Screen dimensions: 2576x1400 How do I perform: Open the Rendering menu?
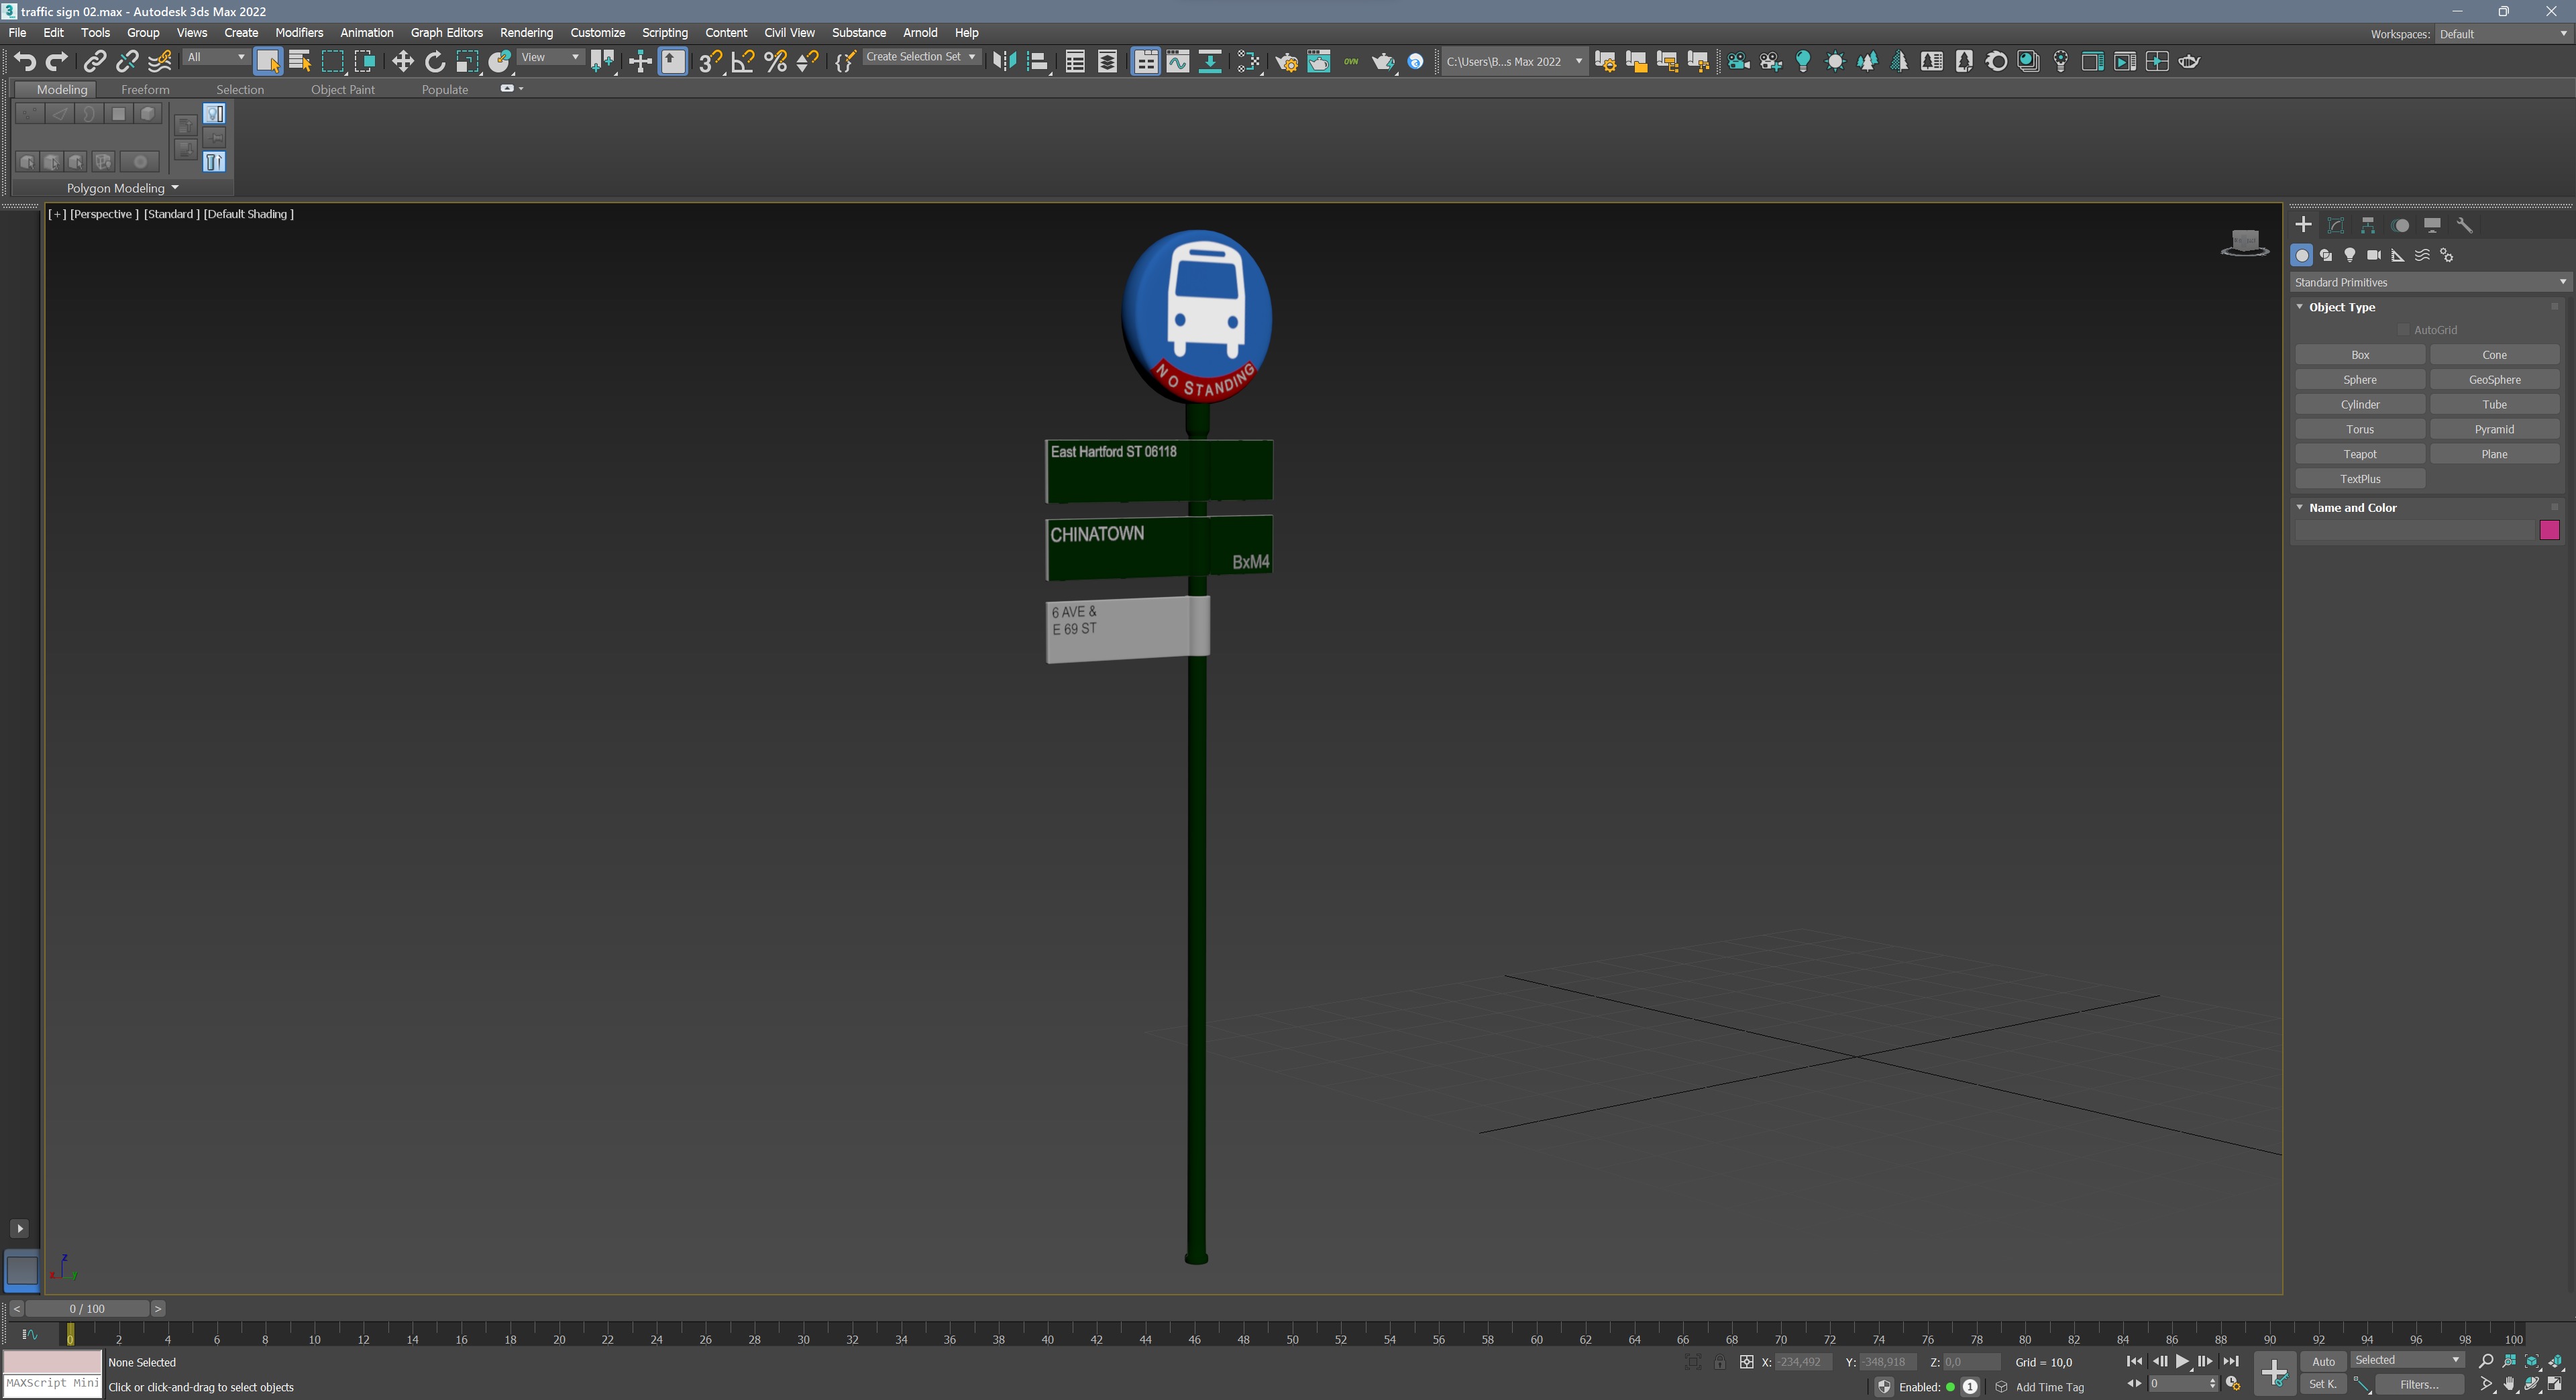526,32
